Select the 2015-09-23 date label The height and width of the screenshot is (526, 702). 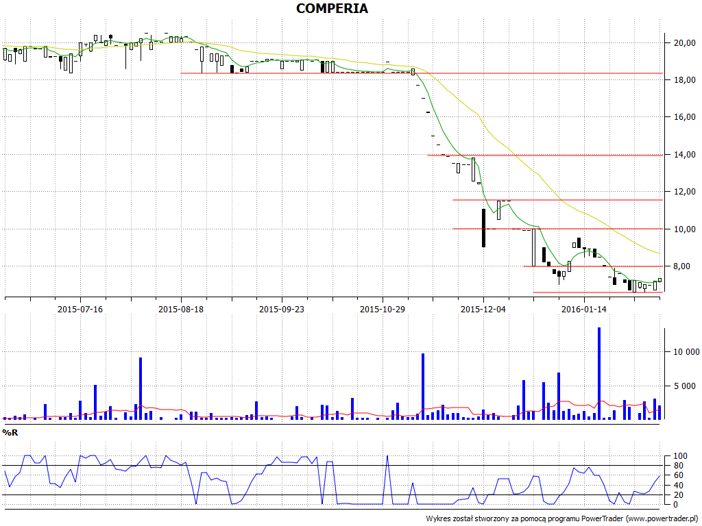(x=282, y=309)
